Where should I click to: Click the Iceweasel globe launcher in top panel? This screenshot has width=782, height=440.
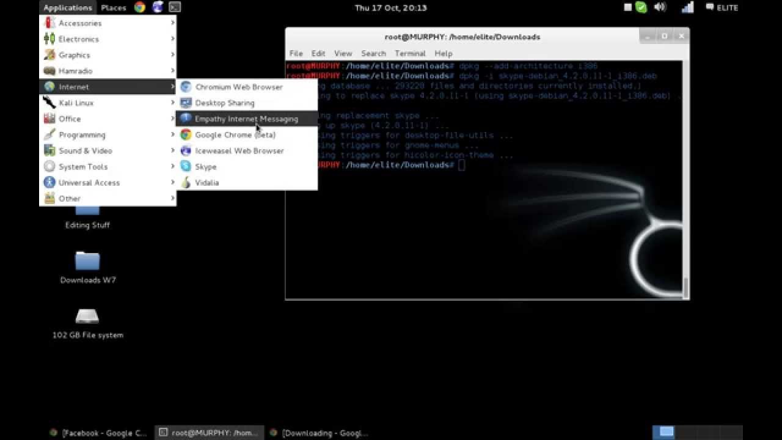tap(158, 7)
